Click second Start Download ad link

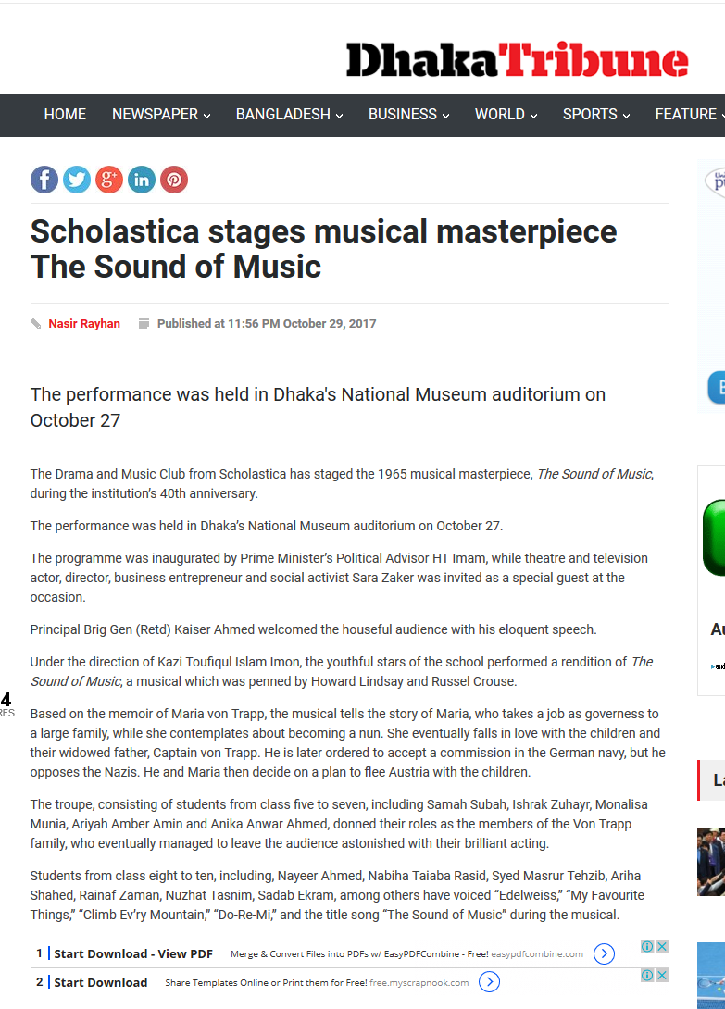click(100, 982)
